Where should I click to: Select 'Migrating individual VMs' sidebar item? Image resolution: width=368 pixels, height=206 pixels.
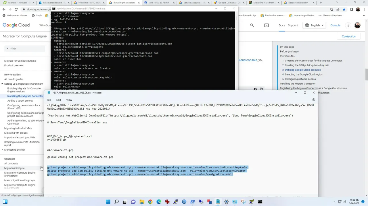click(x=18, y=128)
